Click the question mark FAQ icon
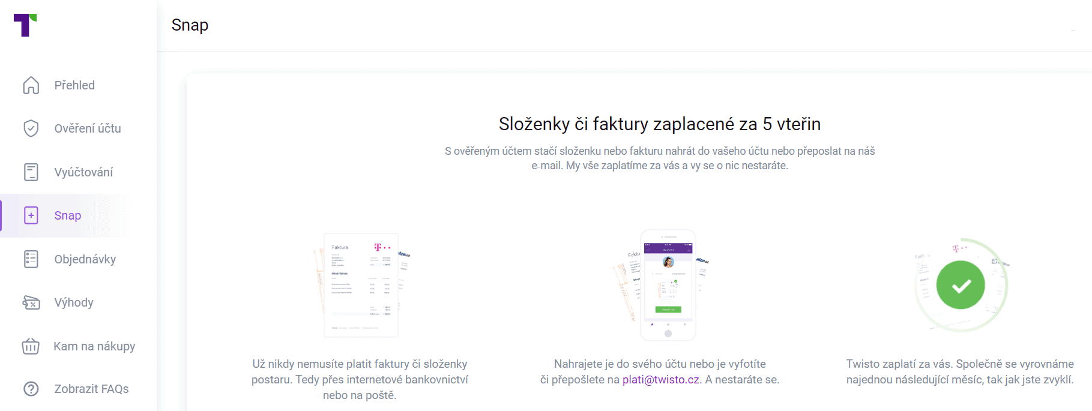Image resolution: width=1092 pixels, height=411 pixels. pos(31,389)
